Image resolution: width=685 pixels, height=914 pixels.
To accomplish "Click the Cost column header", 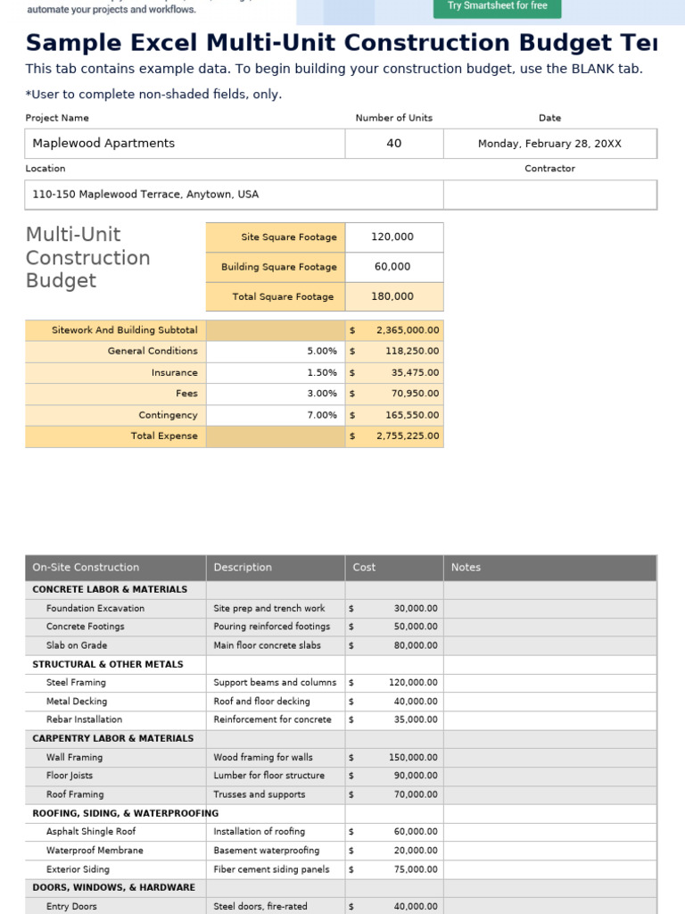I will 394,568.
